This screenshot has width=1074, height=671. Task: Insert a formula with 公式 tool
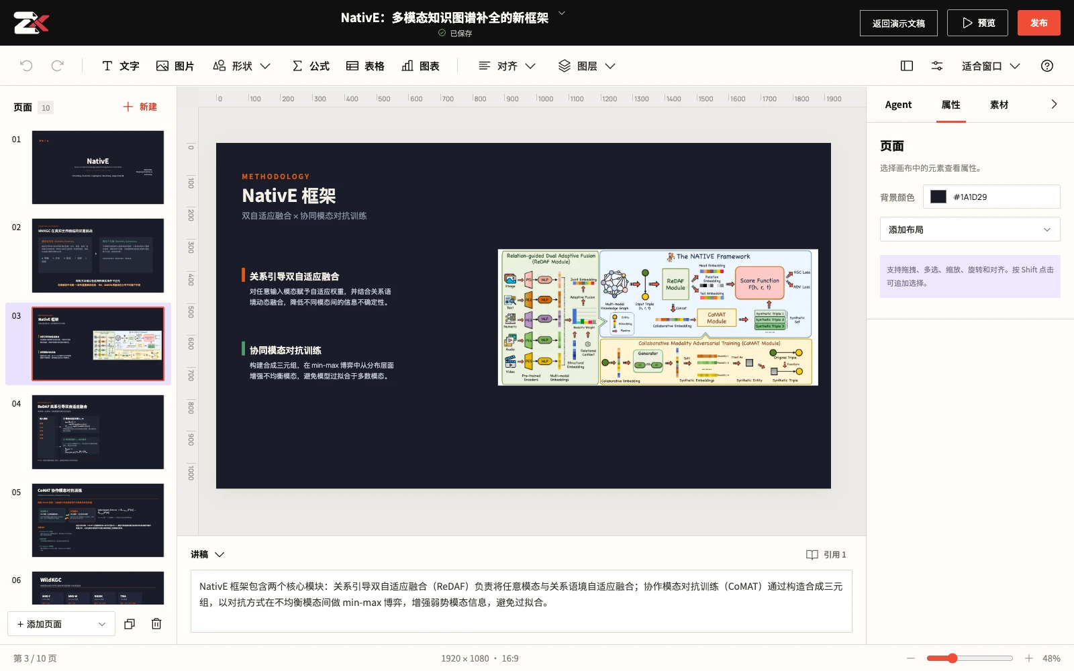[311, 66]
